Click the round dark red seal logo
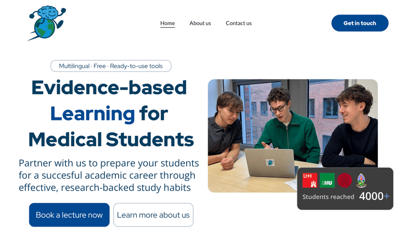Viewport: 410px width, 234px height. pos(345,180)
